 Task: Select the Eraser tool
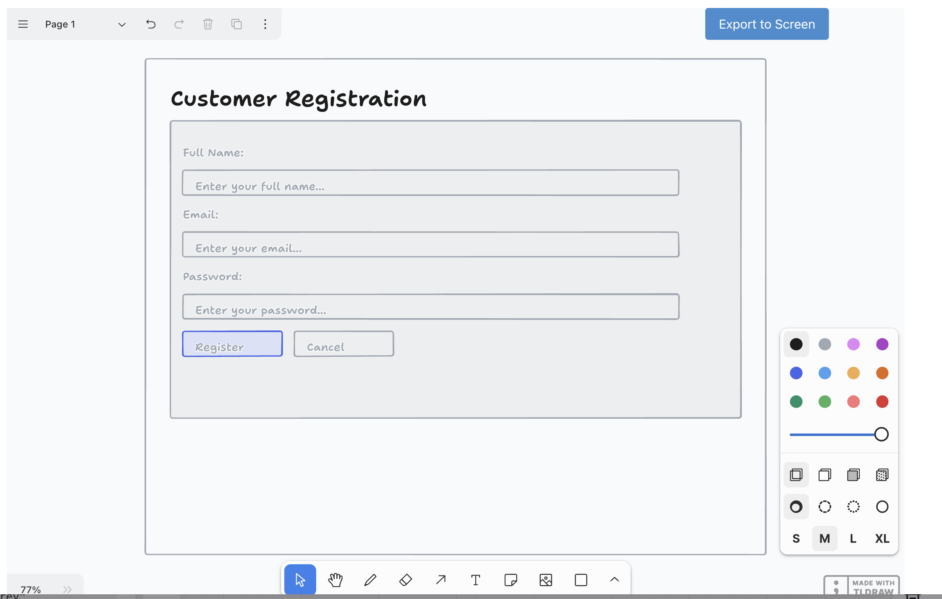405,580
